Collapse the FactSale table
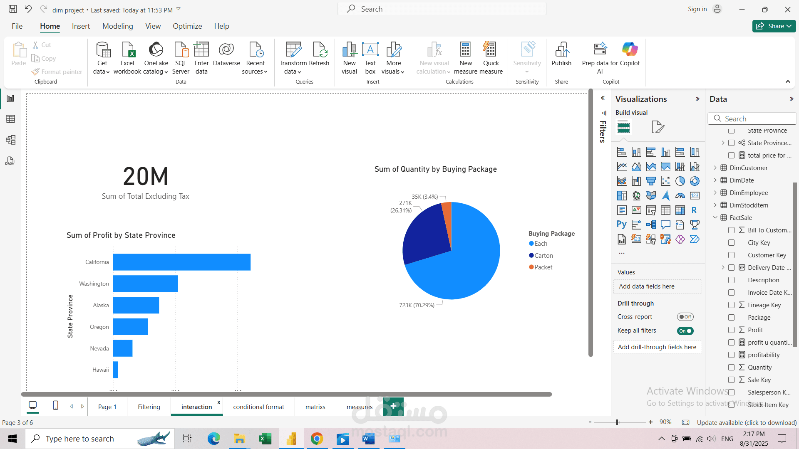This screenshot has width=799, height=449. (x=715, y=218)
